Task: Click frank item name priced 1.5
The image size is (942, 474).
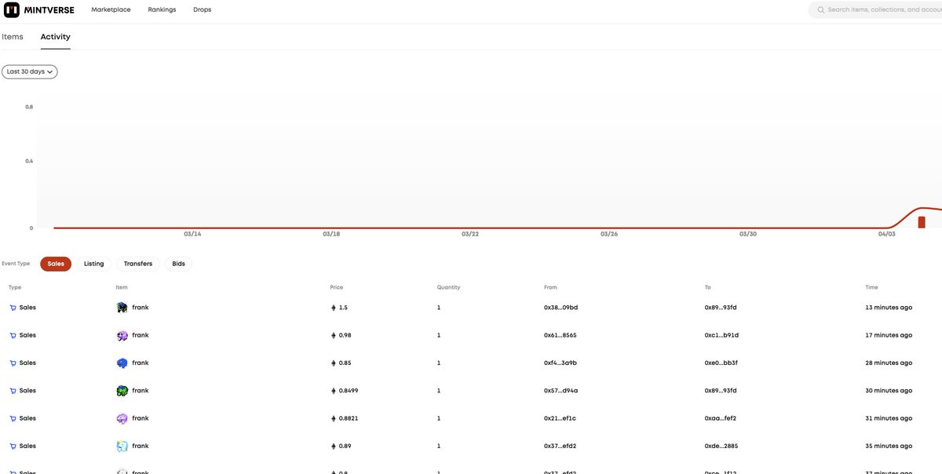Action: pos(141,308)
